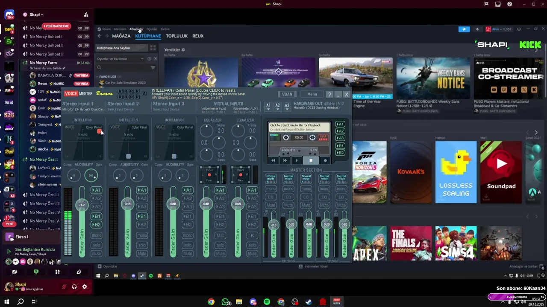Click Stereo Input 1 Gate knob
Viewport: 547px width, 307px height.
click(91, 175)
